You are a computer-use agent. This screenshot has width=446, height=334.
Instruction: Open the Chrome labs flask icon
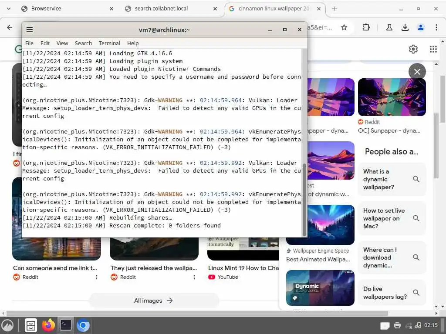tap(389, 27)
